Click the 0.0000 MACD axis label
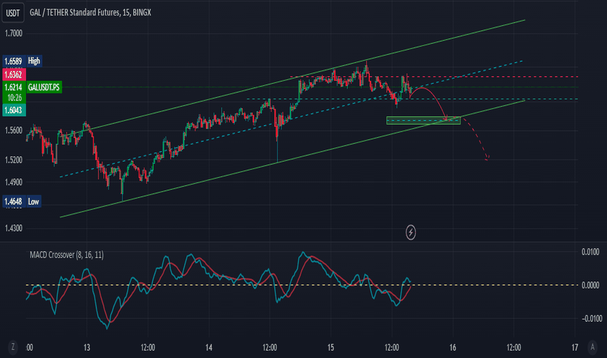The width and height of the screenshot is (607, 358). (x=590, y=285)
